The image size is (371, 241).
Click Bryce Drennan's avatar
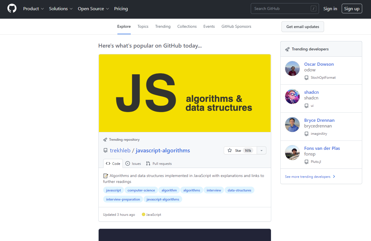point(293,125)
